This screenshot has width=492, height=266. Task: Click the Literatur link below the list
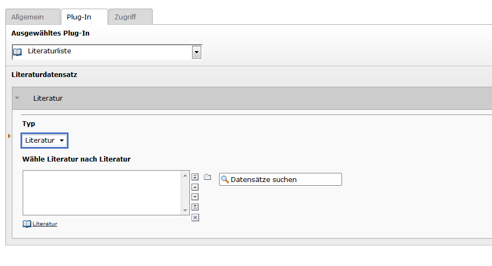point(45,224)
